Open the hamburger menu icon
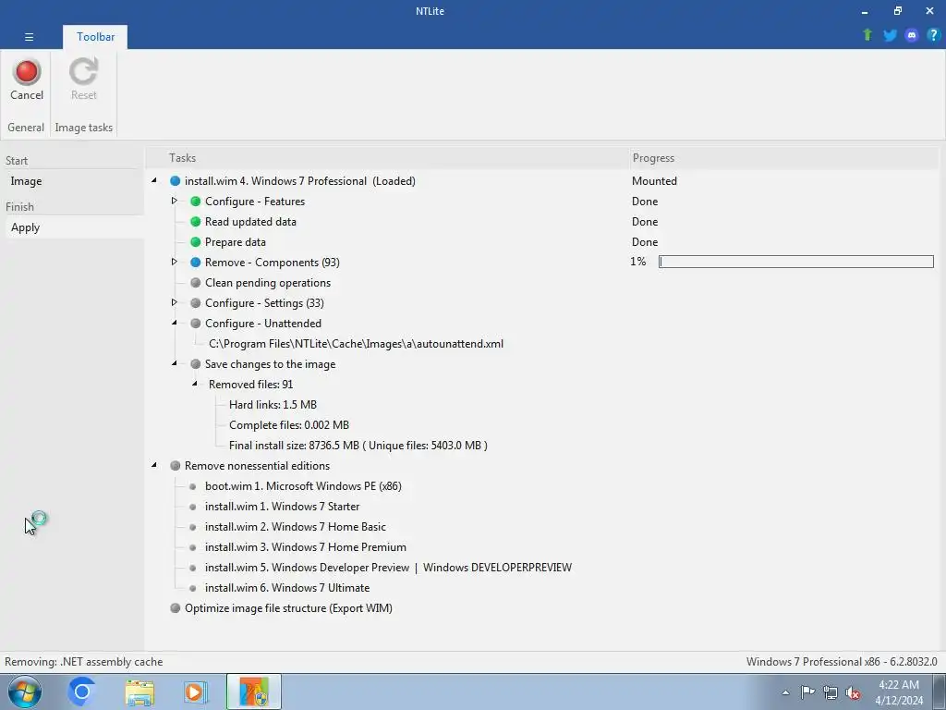 29,37
